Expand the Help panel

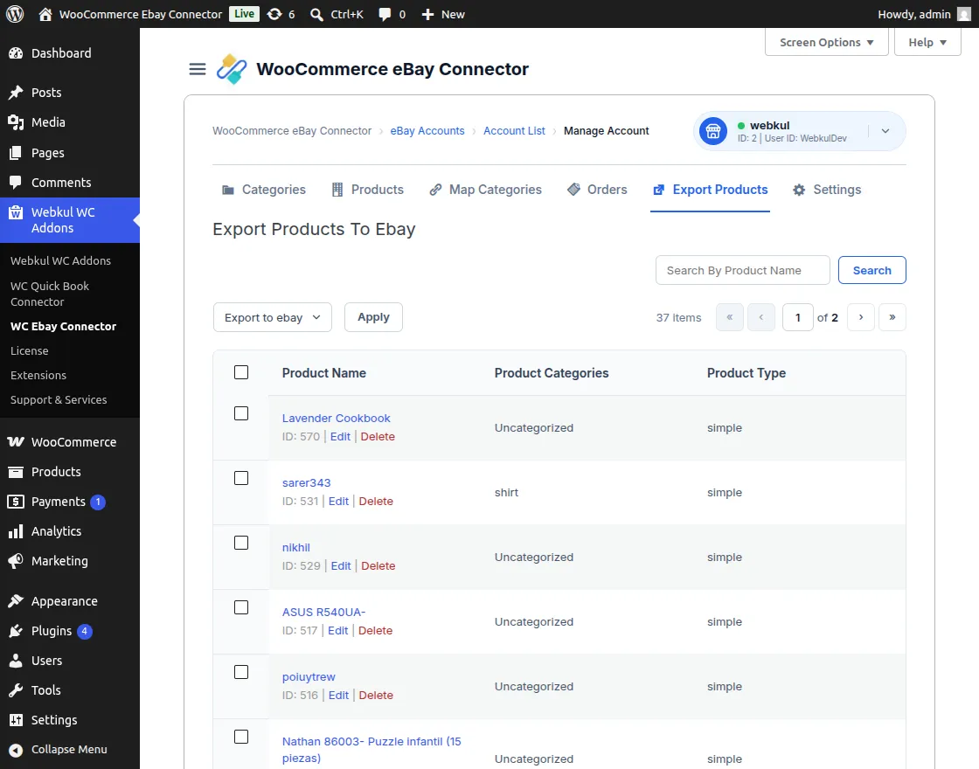point(927,43)
